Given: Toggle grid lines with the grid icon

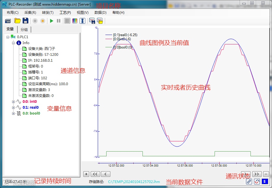Looking at the screenshot, I should pos(67,21).
